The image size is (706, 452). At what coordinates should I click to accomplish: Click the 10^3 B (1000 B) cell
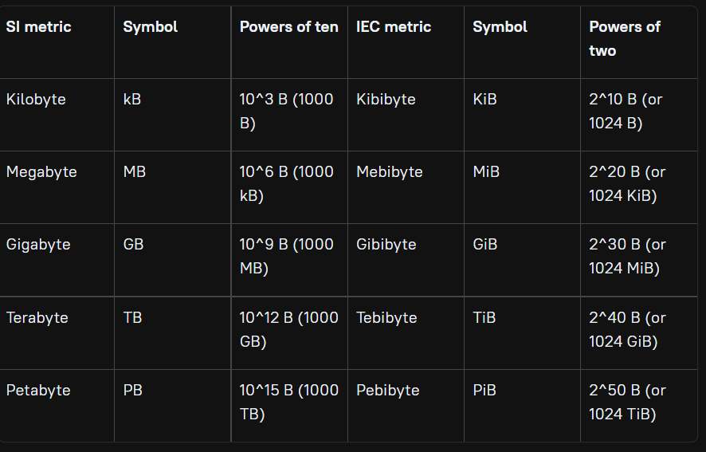coord(289,115)
